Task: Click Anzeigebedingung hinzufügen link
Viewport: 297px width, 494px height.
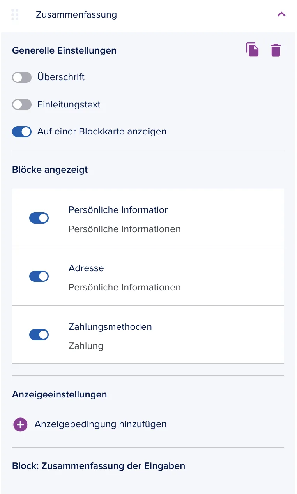Action: 101,424
